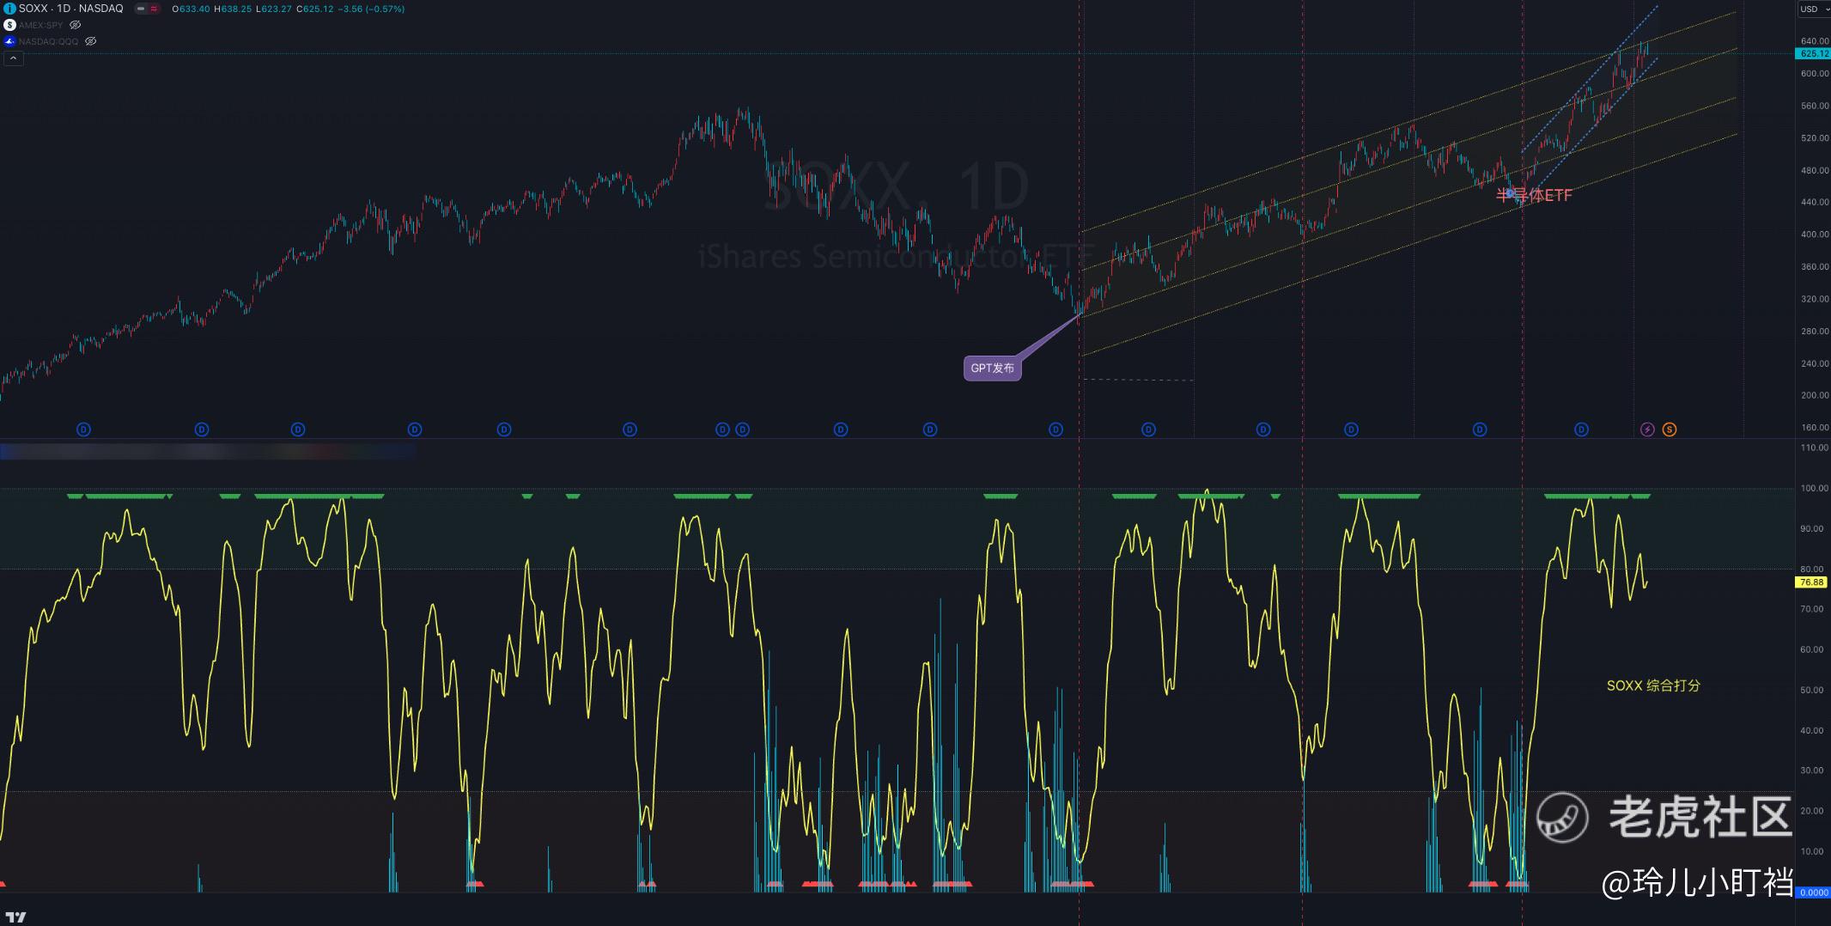Click the 160.00 price axis label

coord(1815,428)
